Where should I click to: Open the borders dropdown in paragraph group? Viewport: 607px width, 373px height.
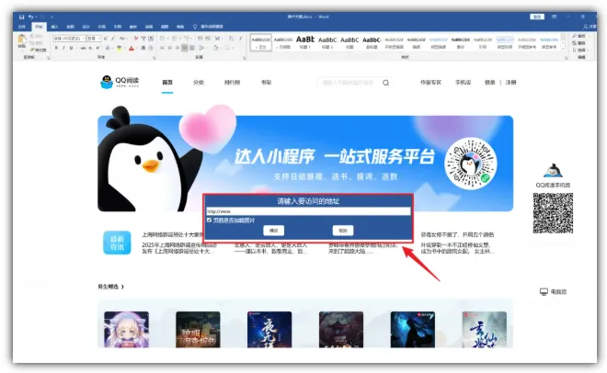point(233,48)
